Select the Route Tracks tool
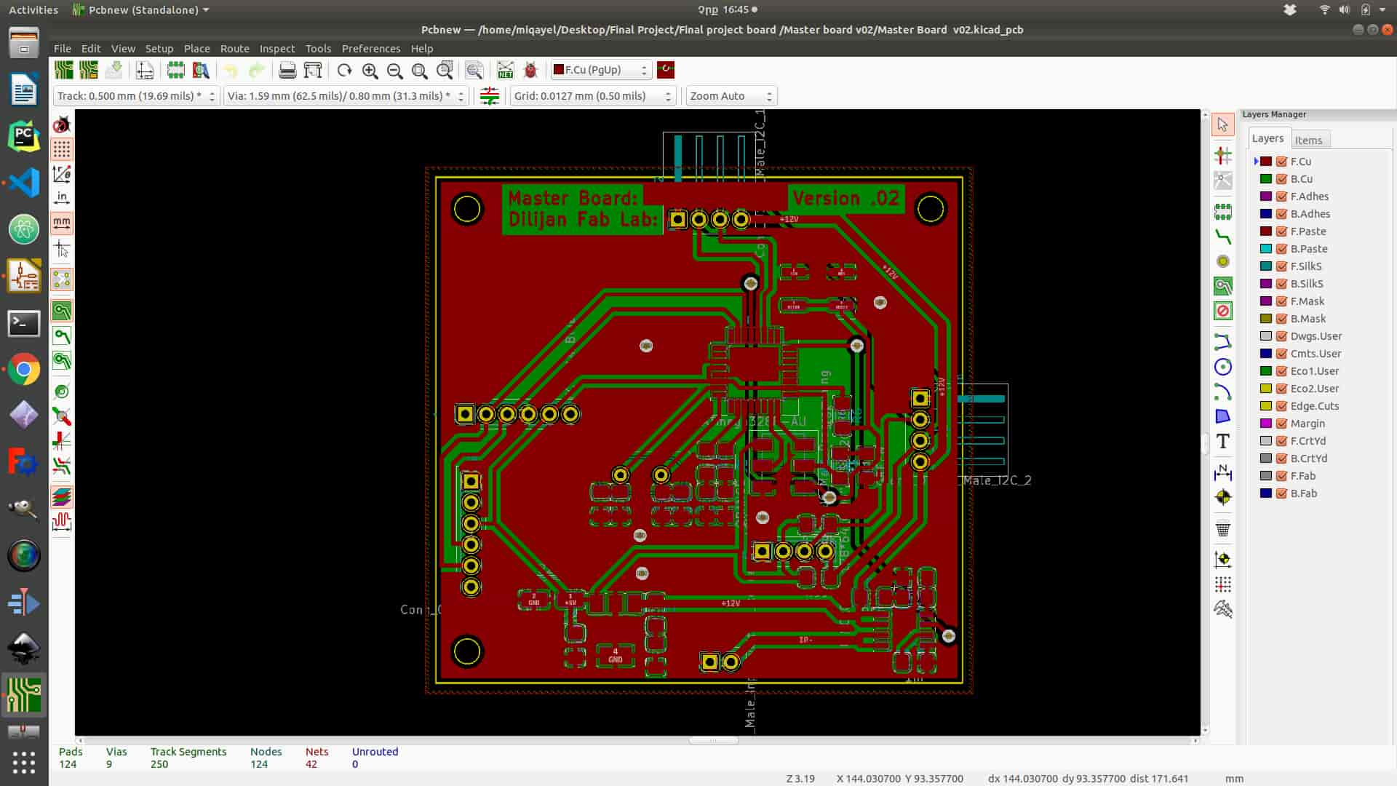The width and height of the screenshot is (1397, 786). 1222,237
